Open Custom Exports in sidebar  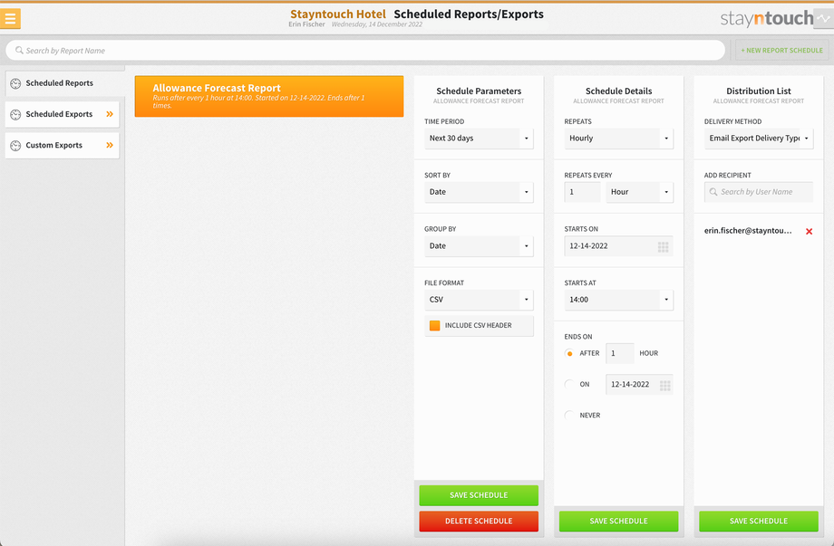pos(63,145)
